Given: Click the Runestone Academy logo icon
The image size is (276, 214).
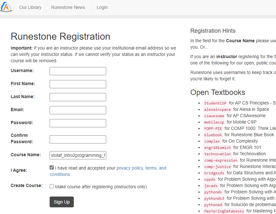Looking at the screenshot, I should [x=6, y=7].
